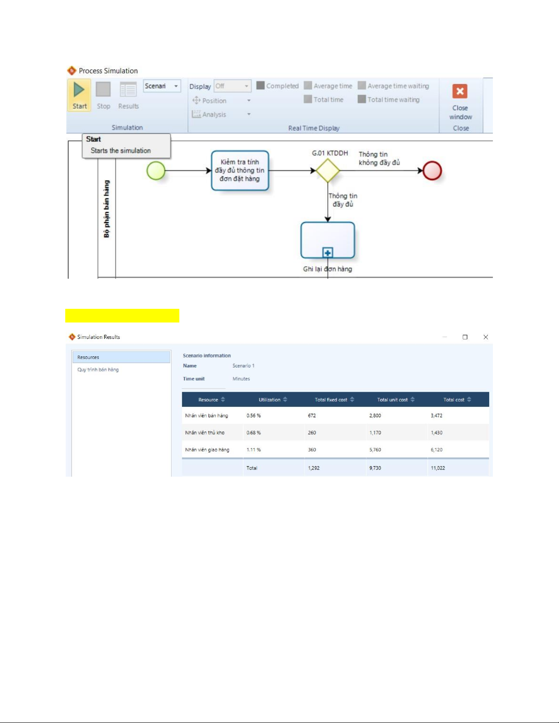The width and height of the screenshot is (559, 723).
Task: Click the red Close window icon
Action: click(460, 92)
